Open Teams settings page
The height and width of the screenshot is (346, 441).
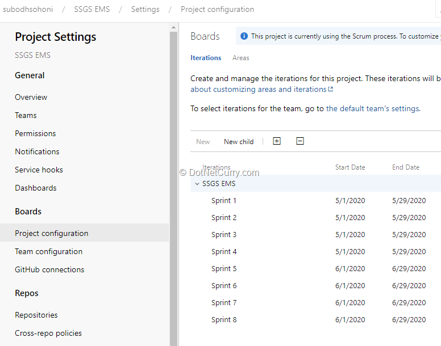point(26,115)
